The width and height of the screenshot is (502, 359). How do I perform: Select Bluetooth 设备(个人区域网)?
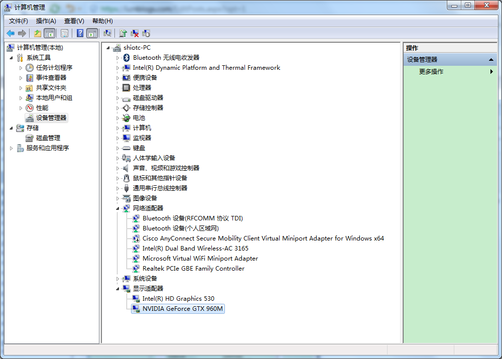(x=181, y=228)
